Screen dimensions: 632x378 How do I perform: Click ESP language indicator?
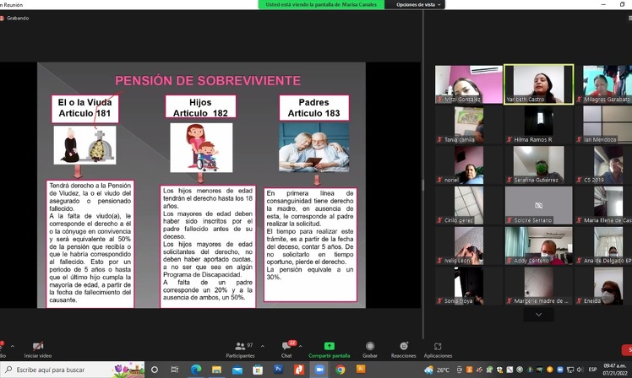tap(592, 370)
